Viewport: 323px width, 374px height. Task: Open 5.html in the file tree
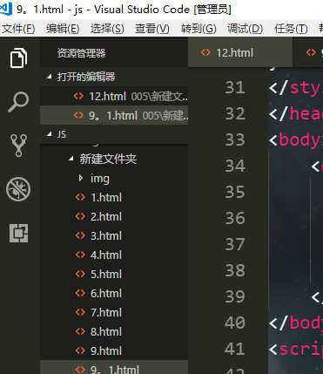(114, 274)
